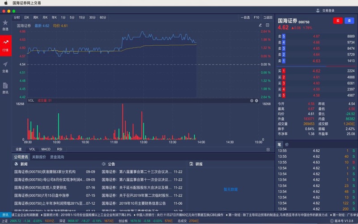Switch chart to 年K view
The height and width of the screenshot is (224, 358).
click(x=54, y=17)
